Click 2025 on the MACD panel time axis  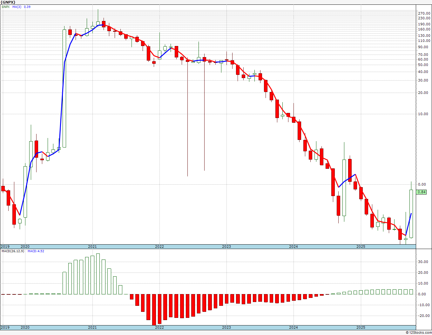[361, 327]
